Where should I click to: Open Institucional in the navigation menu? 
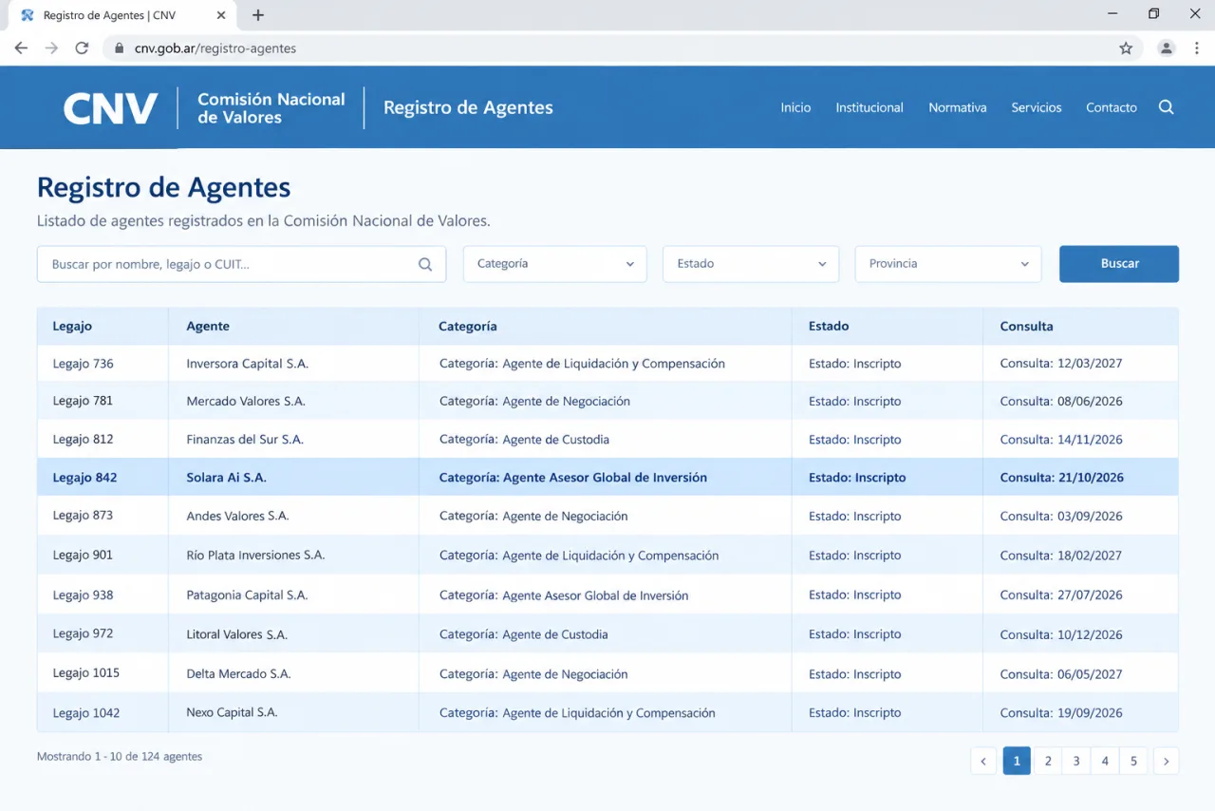(x=869, y=108)
